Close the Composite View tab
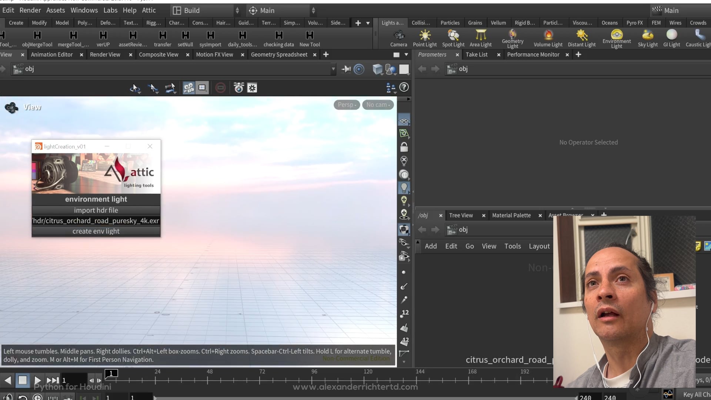Image resolution: width=711 pixels, height=400 pixels. tap(187, 54)
